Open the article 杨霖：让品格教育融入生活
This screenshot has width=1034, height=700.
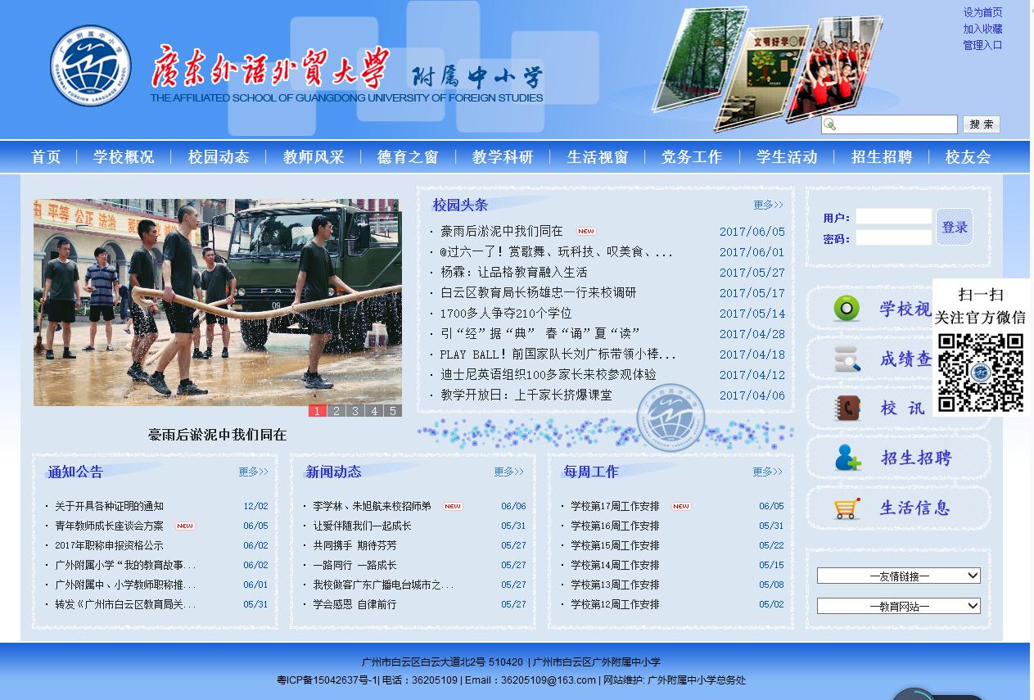[513, 273]
